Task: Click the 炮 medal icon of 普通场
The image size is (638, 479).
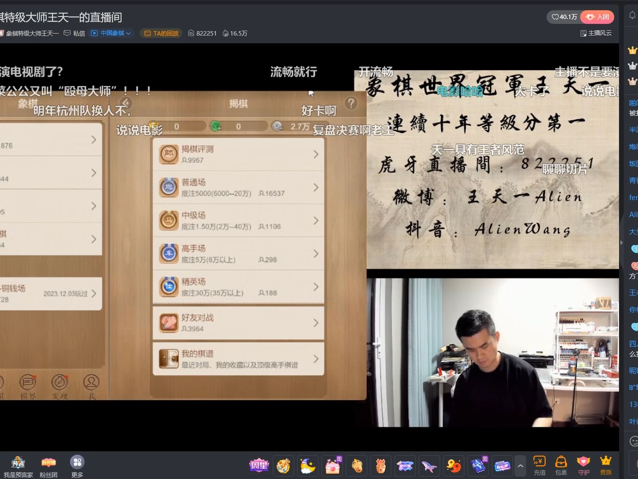Action: 169,187
